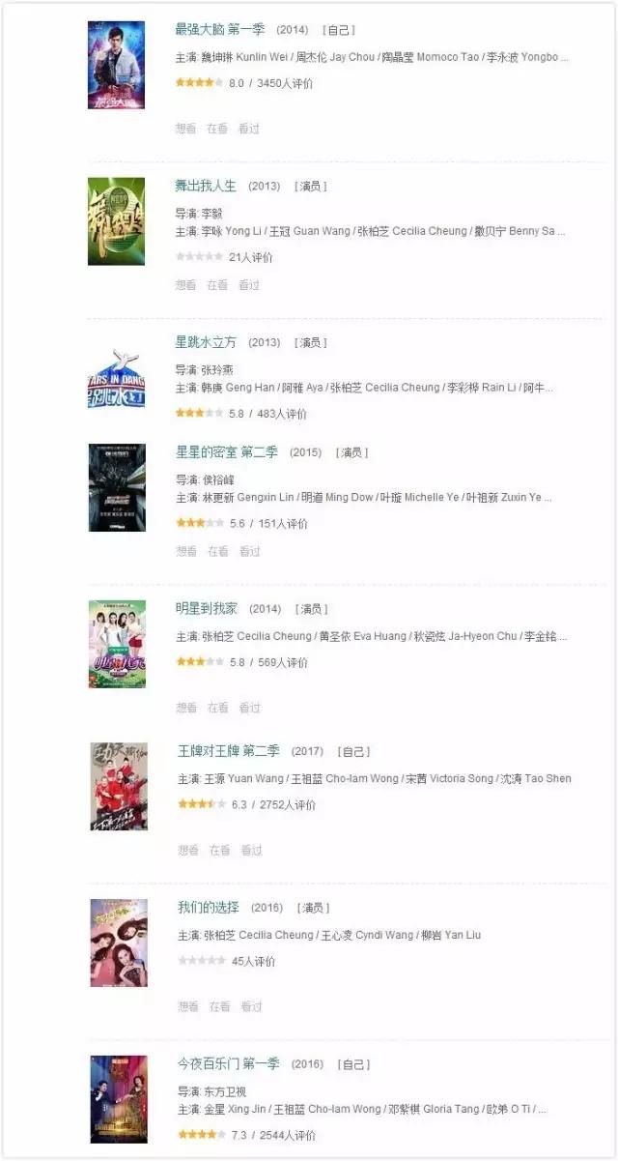Image resolution: width=618 pixels, height=1161 pixels.
Task: Click the 星跳水立方 poster image
Action: point(117,378)
